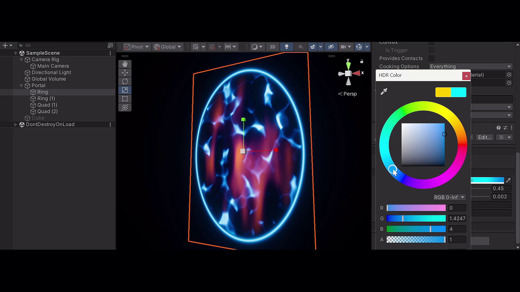The height and width of the screenshot is (292, 520).
Task: Click the eyedropper next to cyan color field
Action: [x=508, y=180]
